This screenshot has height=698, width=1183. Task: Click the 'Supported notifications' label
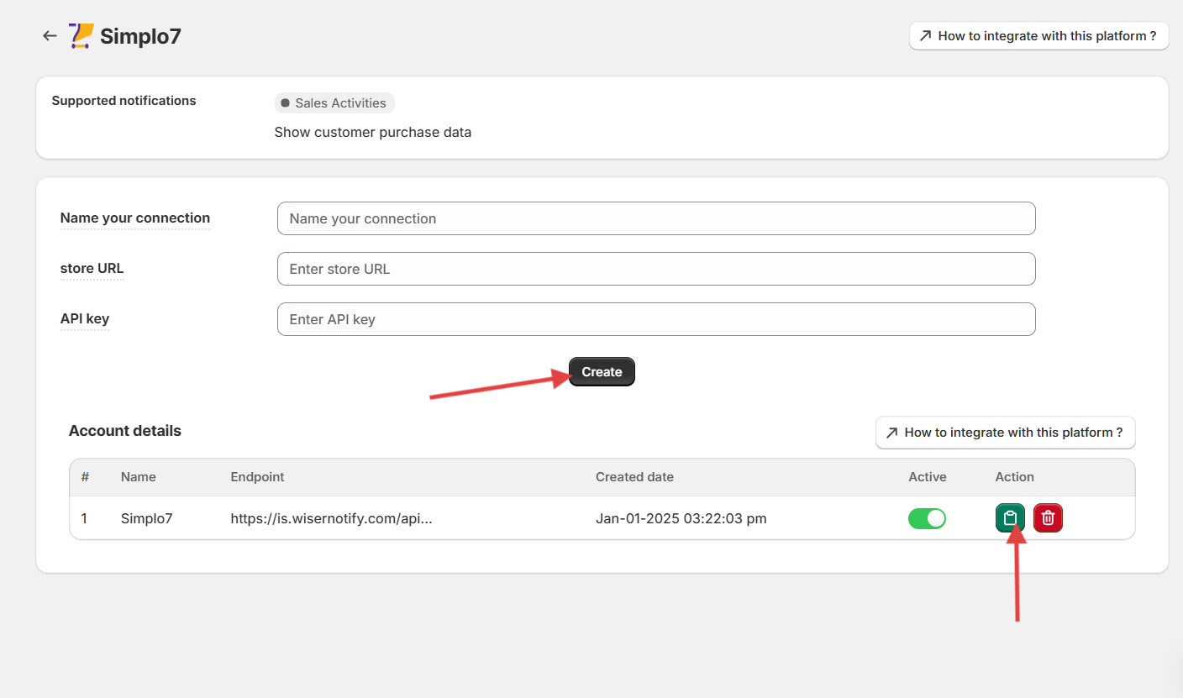(x=124, y=101)
